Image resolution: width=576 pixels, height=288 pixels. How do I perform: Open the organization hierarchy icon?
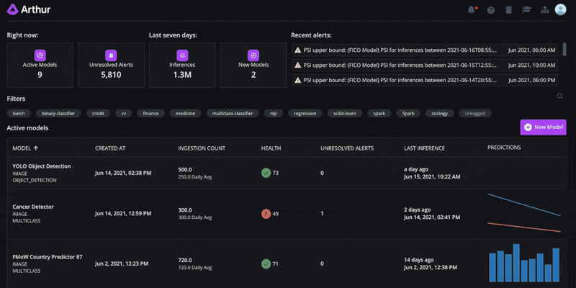544,10
